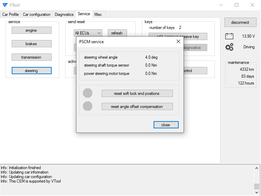Click gray indicator beside angle offset compensation
Screen dimensions: 261x196
tap(88, 106)
